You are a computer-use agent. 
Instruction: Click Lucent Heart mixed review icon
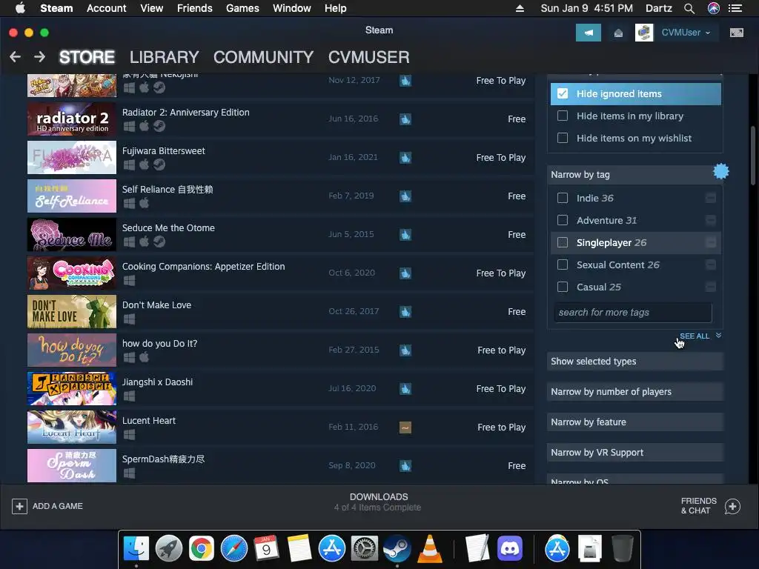[405, 427]
